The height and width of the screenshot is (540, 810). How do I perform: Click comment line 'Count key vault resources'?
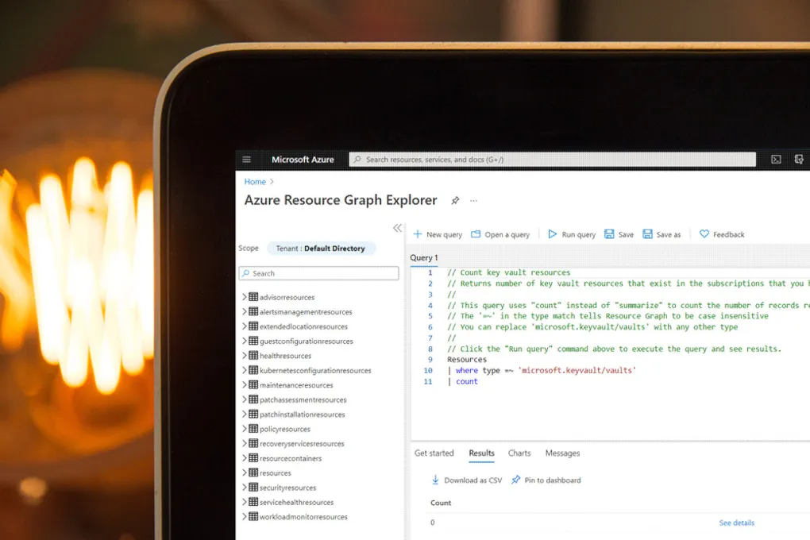509,272
